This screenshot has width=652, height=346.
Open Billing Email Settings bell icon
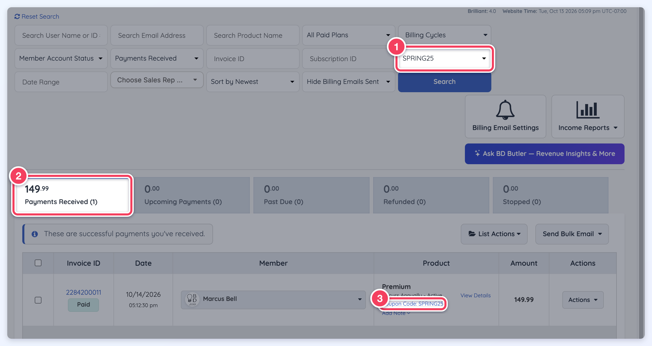tap(505, 110)
